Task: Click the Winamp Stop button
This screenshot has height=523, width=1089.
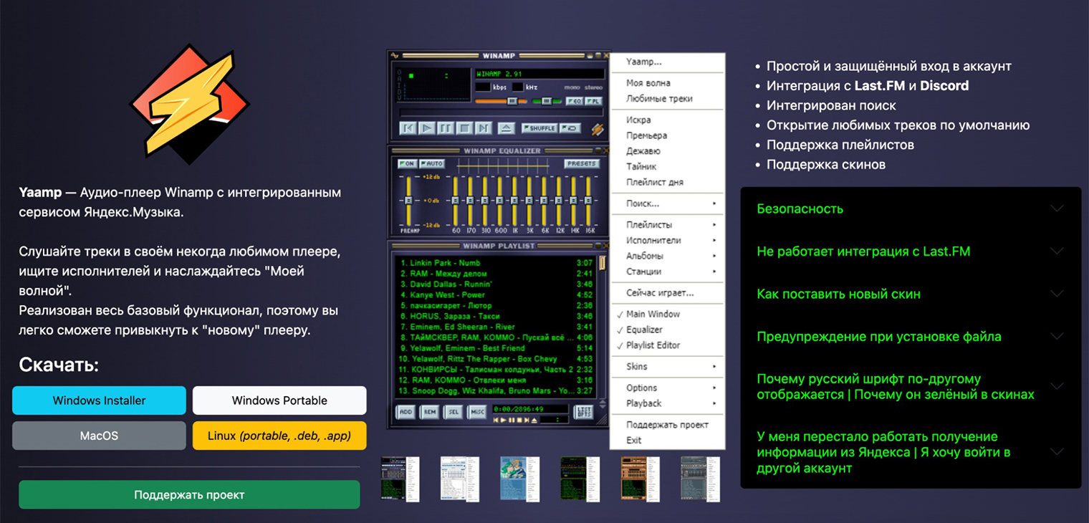Action: point(464,128)
